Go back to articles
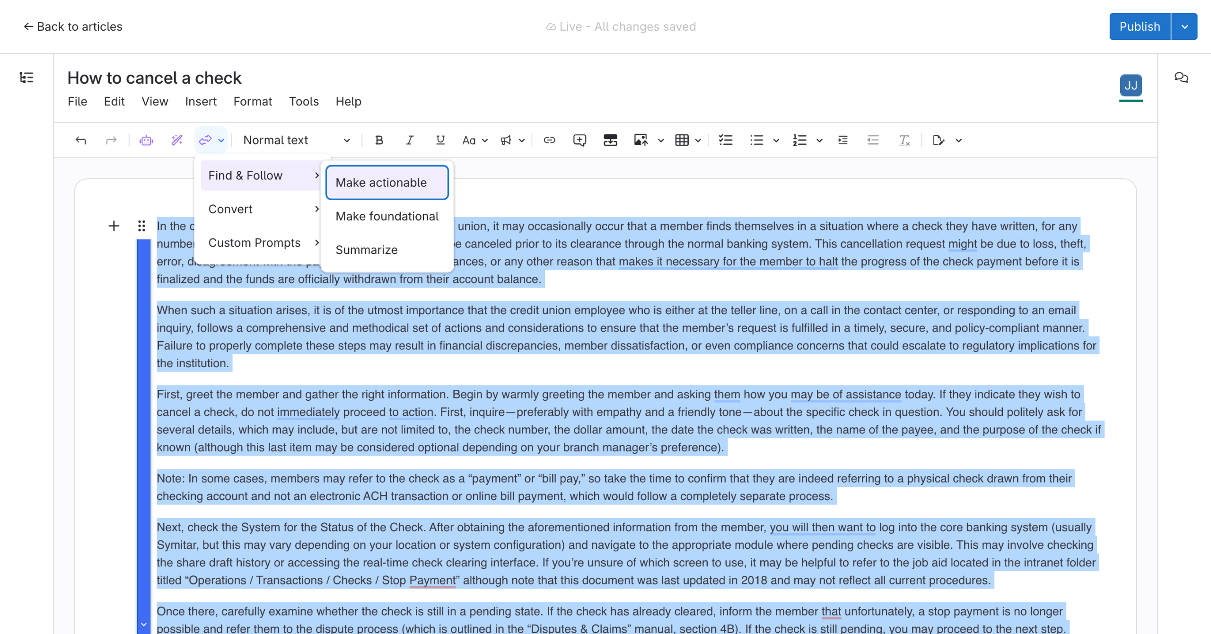 tap(73, 26)
